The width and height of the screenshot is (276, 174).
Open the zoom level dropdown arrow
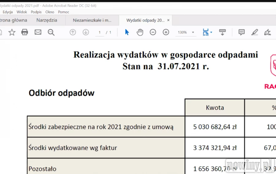point(193,32)
